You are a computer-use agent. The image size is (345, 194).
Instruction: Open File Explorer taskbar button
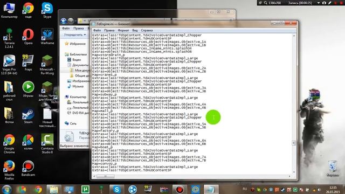(54, 189)
